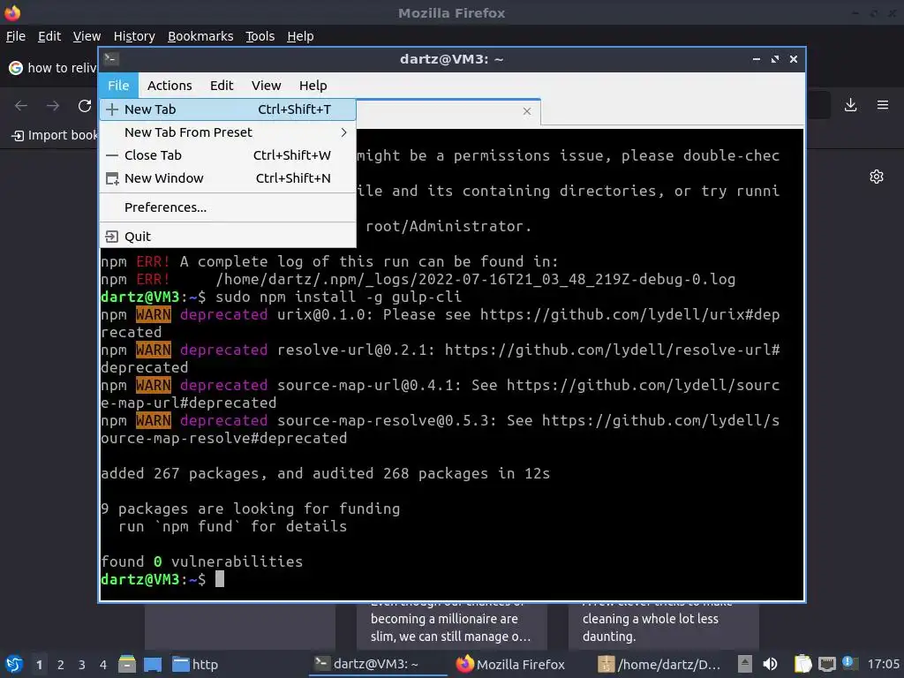Open Firefox Edit menu
Image resolution: width=904 pixels, height=678 pixels.
(49, 36)
